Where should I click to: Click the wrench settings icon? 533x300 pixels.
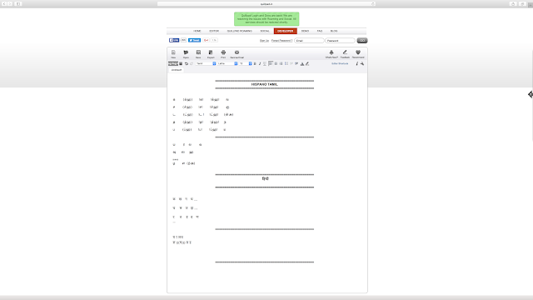click(x=362, y=63)
